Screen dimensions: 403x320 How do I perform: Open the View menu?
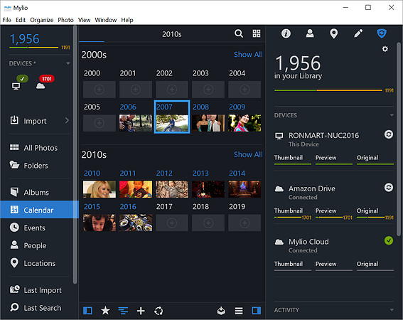(x=84, y=20)
